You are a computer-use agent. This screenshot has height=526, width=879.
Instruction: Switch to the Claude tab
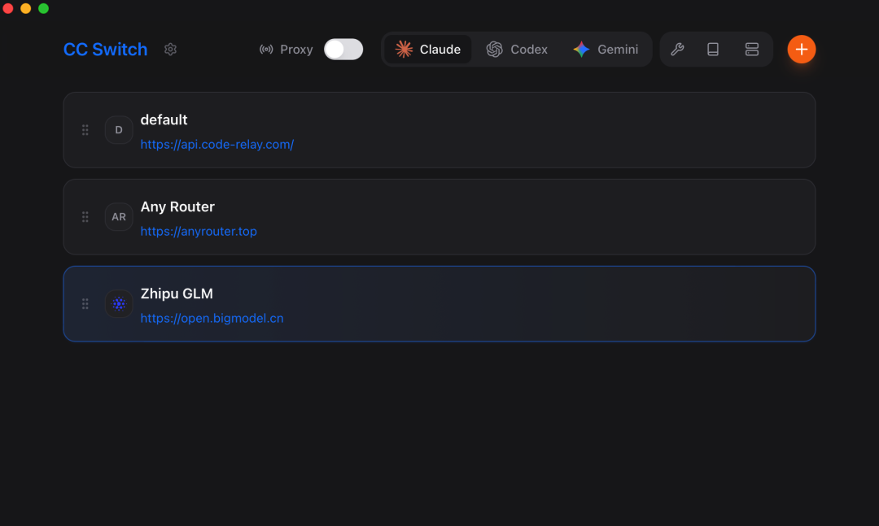click(x=428, y=50)
